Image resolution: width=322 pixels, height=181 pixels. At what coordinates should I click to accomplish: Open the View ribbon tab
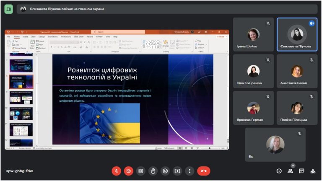click(x=108, y=37)
